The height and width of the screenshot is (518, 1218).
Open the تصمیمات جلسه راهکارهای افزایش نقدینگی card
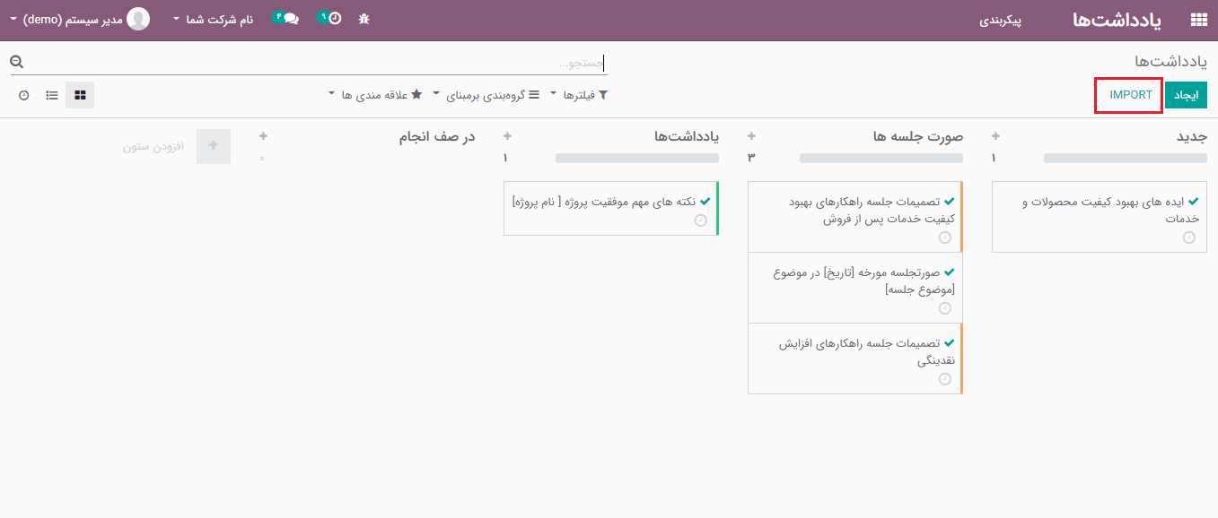coord(854,358)
